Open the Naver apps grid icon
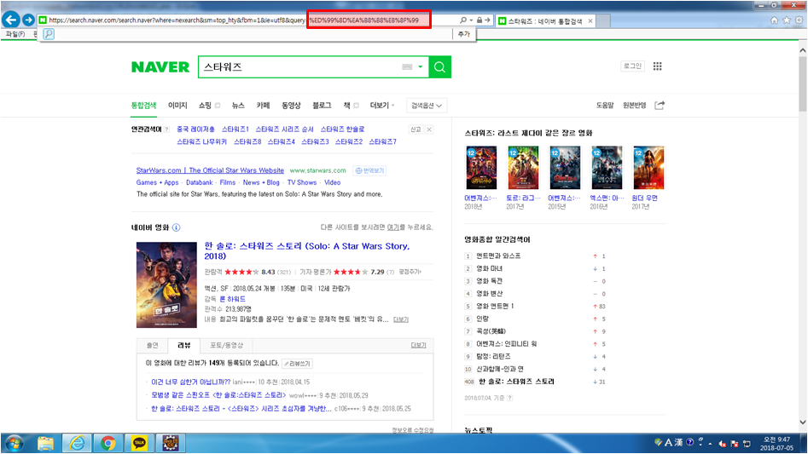The height and width of the screenshot is (454, 808). click(x=657, y=66)
